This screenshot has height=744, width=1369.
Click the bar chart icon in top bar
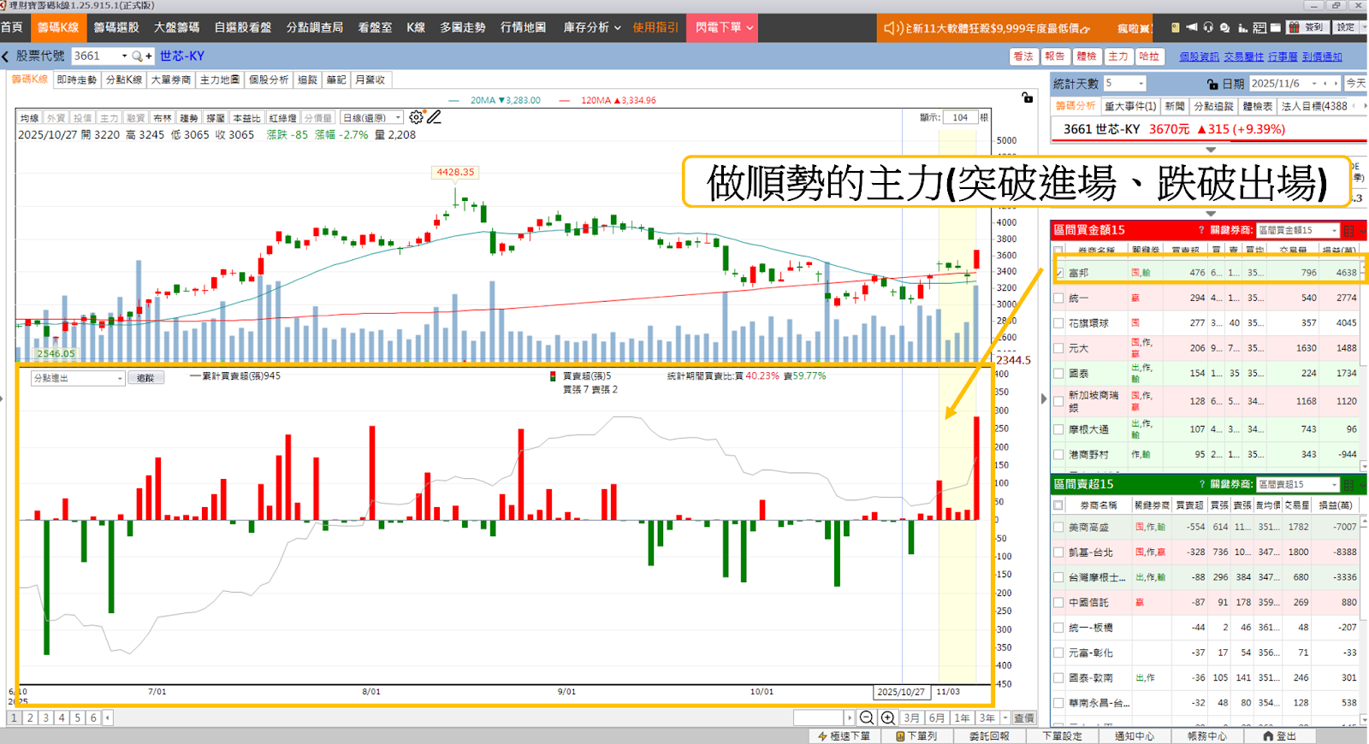(1242, 27)
